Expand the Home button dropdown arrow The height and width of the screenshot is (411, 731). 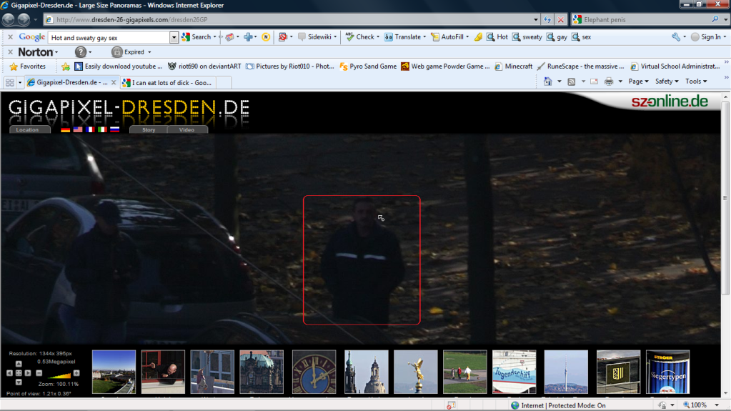coord(559,81)
